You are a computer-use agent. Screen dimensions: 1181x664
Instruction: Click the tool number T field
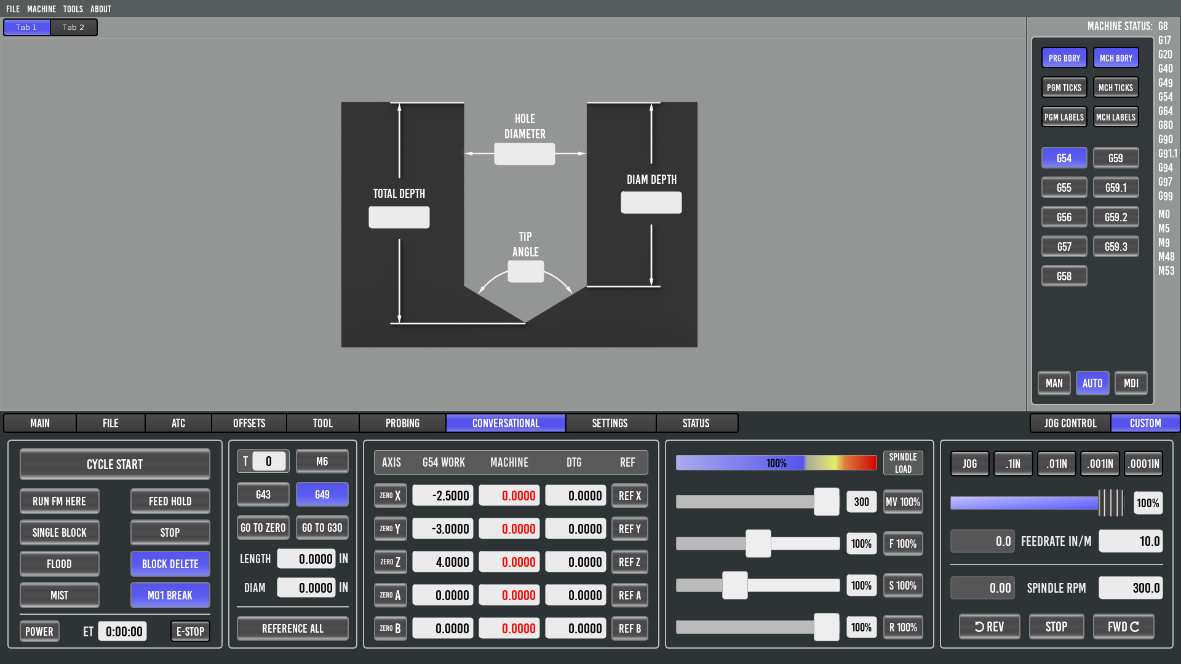point(269,461)
